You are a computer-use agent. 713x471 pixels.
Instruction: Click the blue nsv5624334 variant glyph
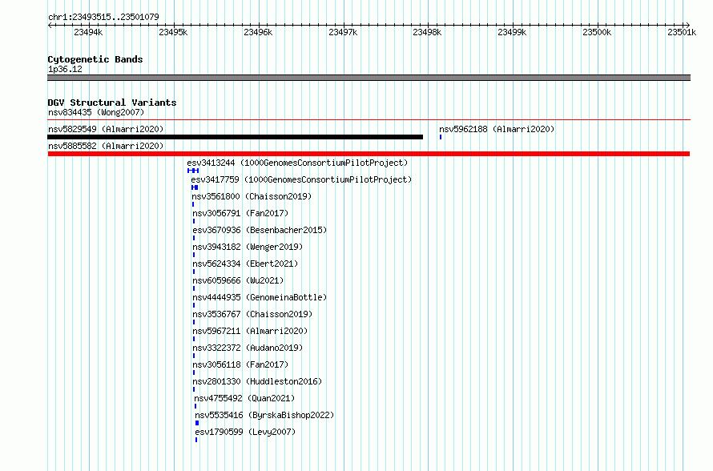(194, 272)
